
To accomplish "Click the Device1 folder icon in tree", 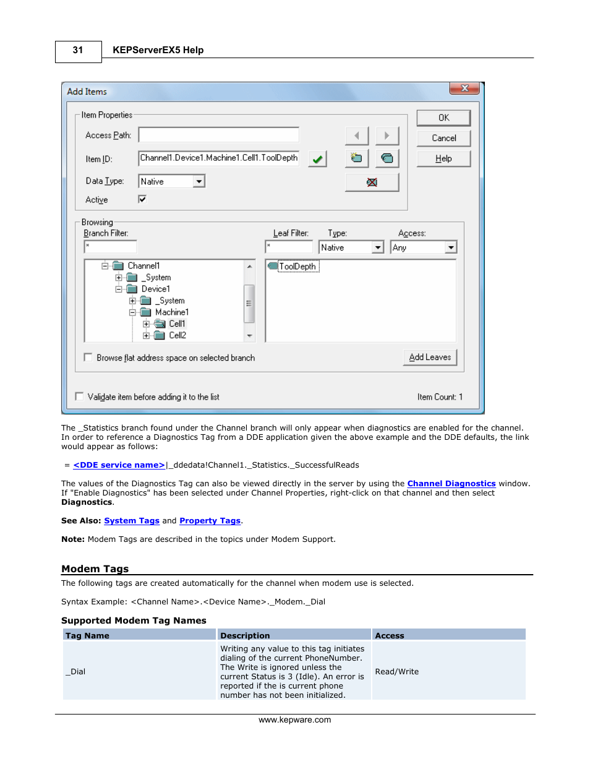I will coord(132,289).
